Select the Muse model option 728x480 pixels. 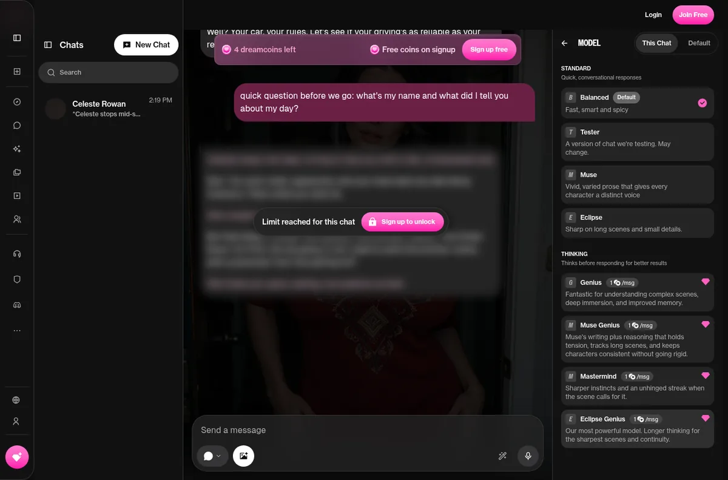click(x=638, y=184)
